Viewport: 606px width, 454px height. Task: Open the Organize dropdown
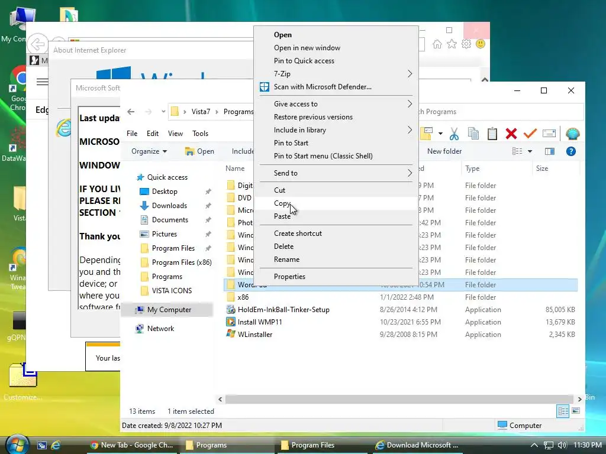[x=149, y=151]
